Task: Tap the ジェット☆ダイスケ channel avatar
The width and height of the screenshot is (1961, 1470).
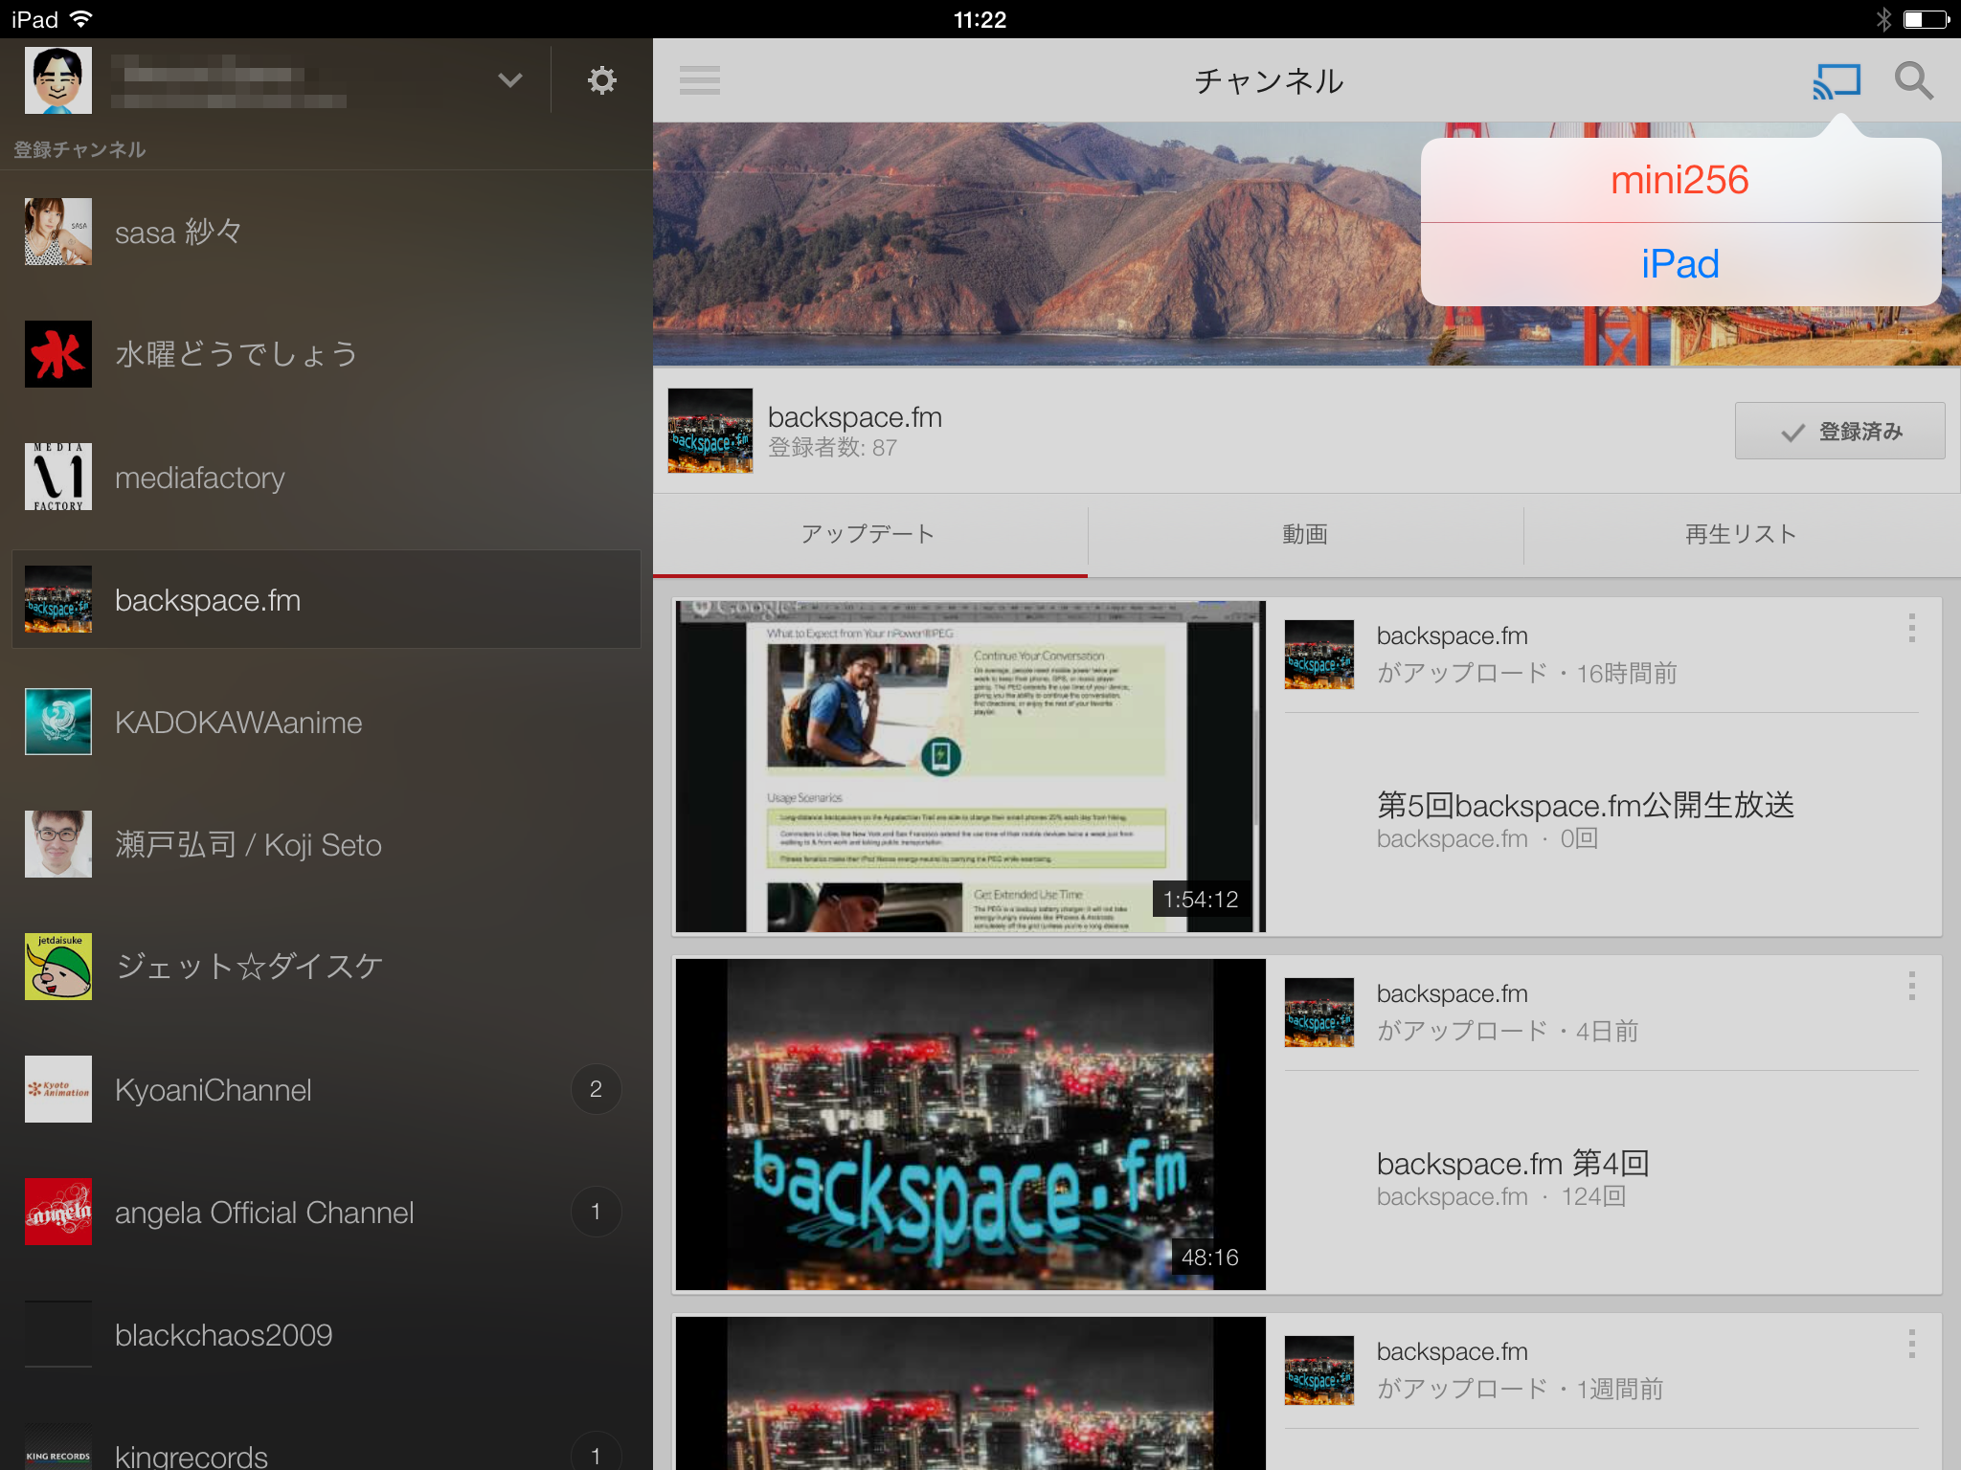Action: point(58,967)
